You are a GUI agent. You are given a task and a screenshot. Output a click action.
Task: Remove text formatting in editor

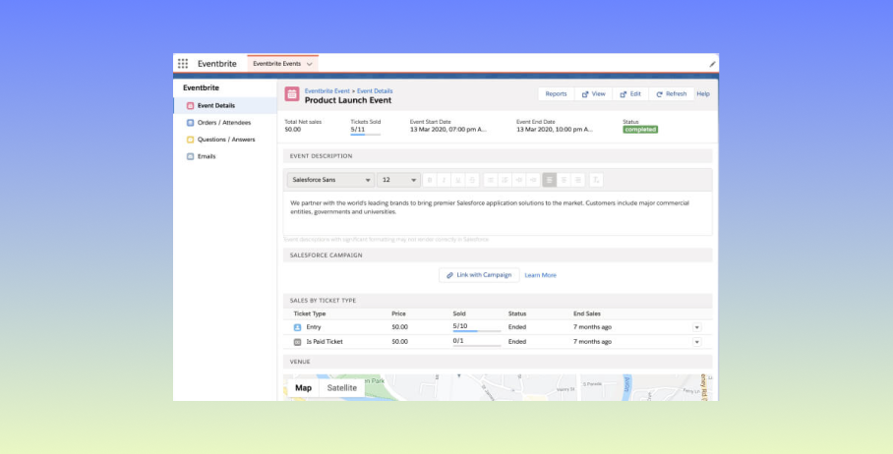pos(596,180)
